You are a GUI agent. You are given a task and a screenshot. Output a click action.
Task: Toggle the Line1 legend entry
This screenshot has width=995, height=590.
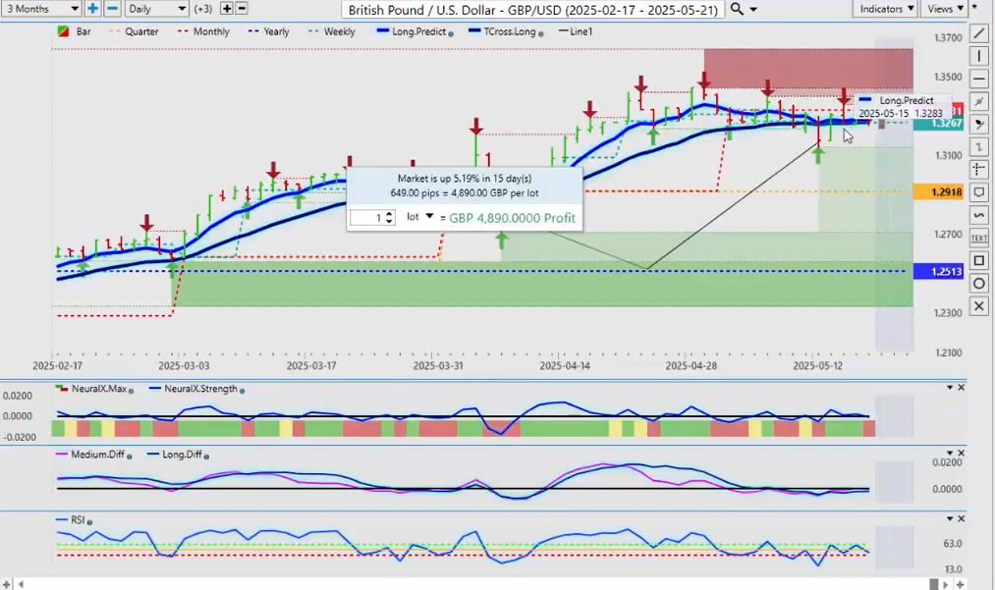(x=575, y=31)
